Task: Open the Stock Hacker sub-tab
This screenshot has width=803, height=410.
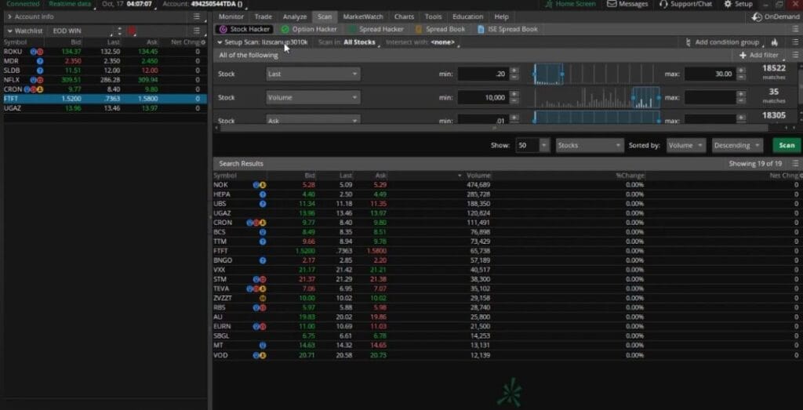Action: pos(245,29)
